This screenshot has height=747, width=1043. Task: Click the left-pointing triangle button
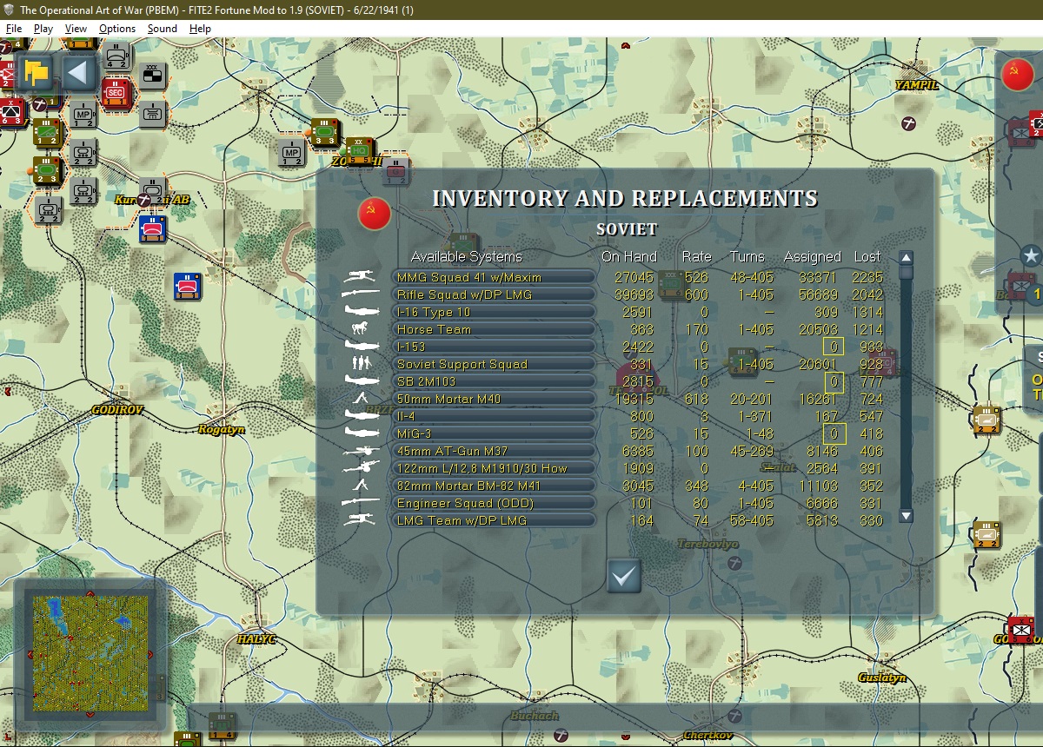click(x=77, y=73)
